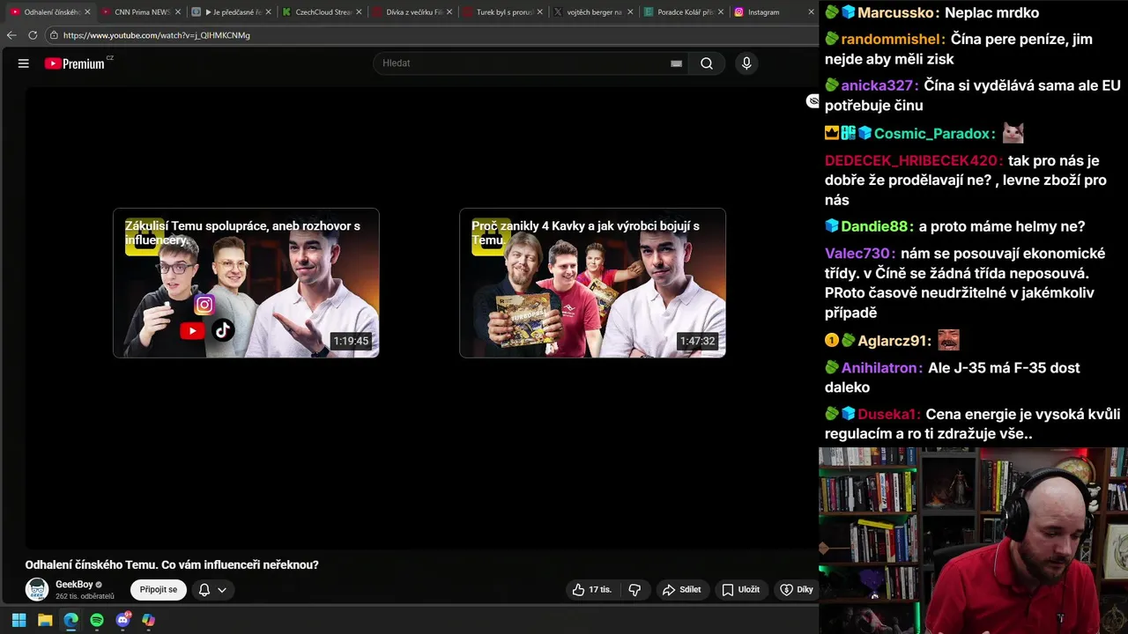This screenshot has height=634, width=1128.
Task: Expand notification options dropdown chevron
Action: coord(222,590)
